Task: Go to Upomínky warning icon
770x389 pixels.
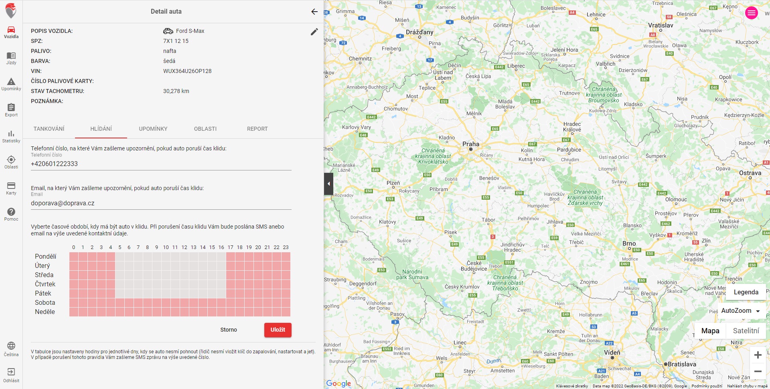Action: (11, 84)
